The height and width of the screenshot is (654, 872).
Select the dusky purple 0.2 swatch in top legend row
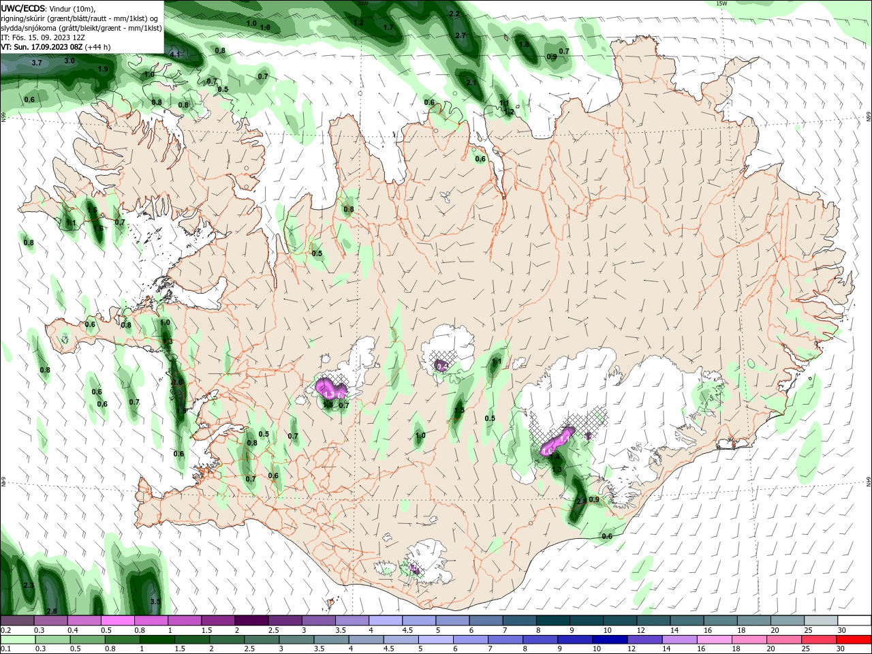pyautogui.click(x=17, y=621)
